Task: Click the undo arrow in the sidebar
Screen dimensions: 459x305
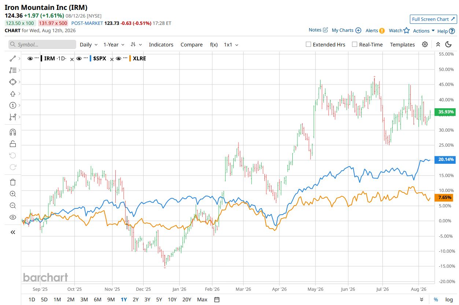Action: (13, 155)
